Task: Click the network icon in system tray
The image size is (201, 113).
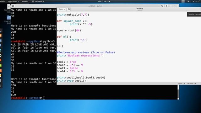Action: (188, 1)
